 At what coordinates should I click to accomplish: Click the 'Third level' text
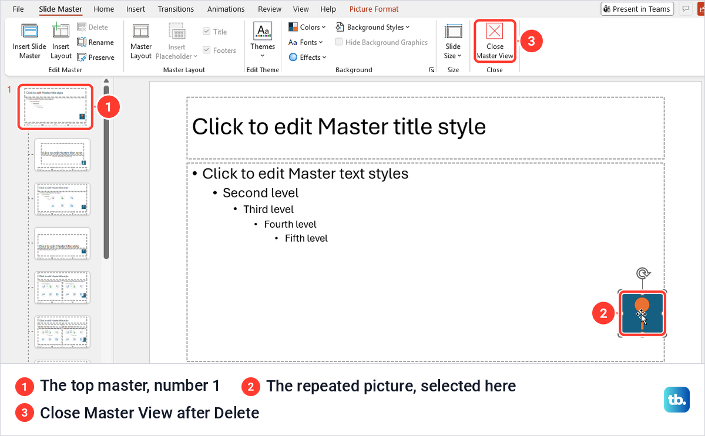click(268, 209)
